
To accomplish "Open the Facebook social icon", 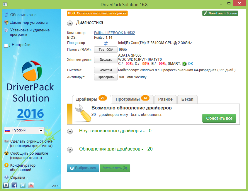I will (x=14, y=185).
